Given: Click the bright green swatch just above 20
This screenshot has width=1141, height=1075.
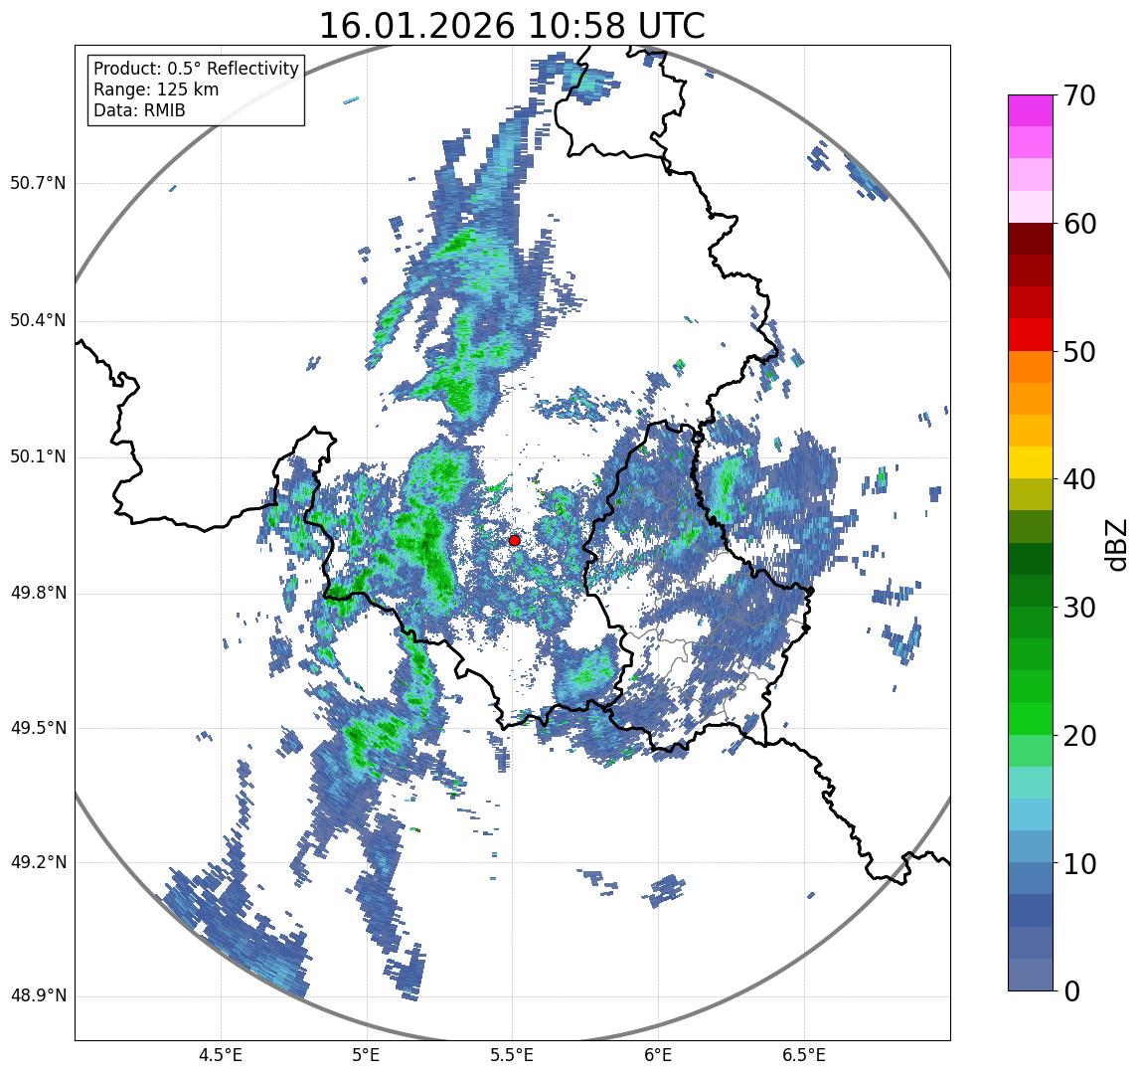Looking at the screenshot, I should coord(1031,719).
